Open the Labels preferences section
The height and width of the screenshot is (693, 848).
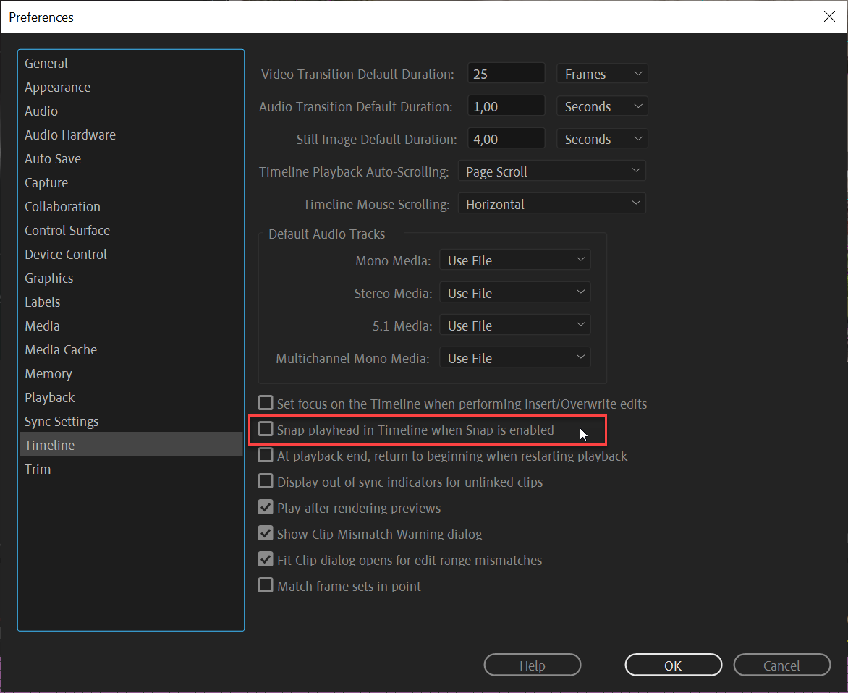click(x=42, y=302)
